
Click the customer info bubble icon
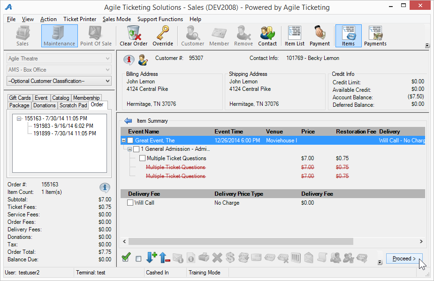[129, 59]
